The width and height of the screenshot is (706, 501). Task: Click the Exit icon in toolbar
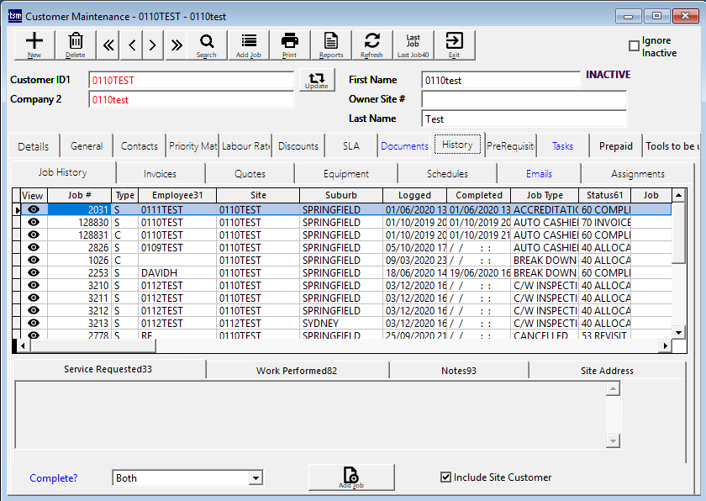point(454,45)
